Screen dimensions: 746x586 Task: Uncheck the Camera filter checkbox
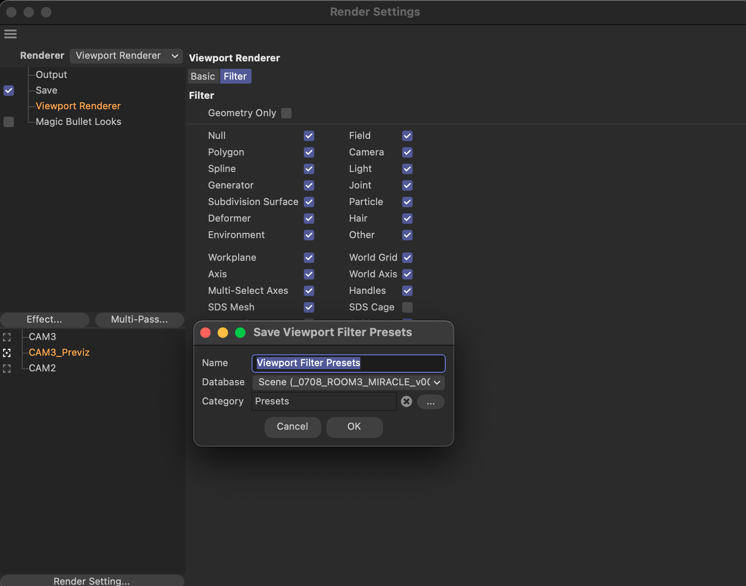(407, 152)
